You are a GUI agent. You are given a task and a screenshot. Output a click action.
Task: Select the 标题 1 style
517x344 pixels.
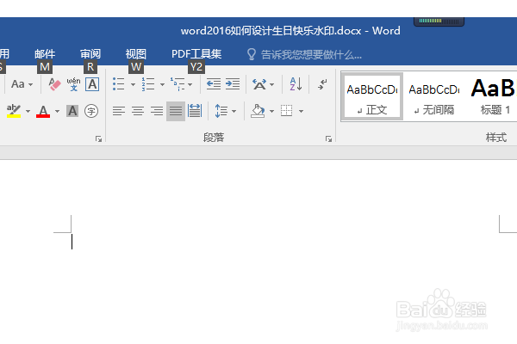click(493, 96)
